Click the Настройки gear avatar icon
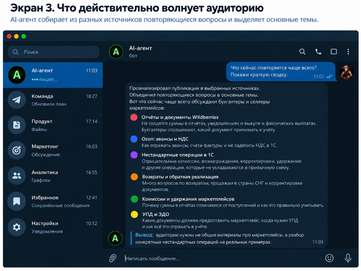The image size is (361, 271). (x=16, y=227)
